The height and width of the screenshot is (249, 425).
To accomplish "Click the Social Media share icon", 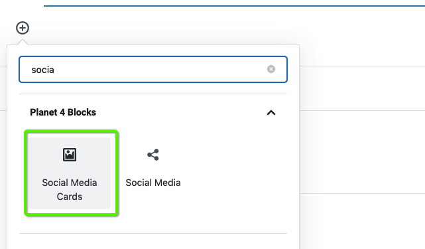I will pos(153,155).
